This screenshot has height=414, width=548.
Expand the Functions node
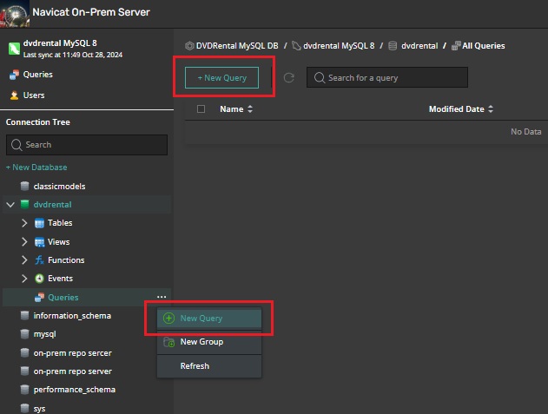point(24,260)
